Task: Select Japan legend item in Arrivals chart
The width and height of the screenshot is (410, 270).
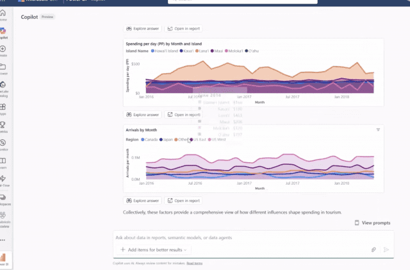Action: 166,140
